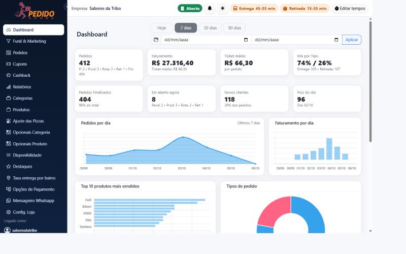Click the Produtos bag icon
The image size is (406, 254).
8,110
